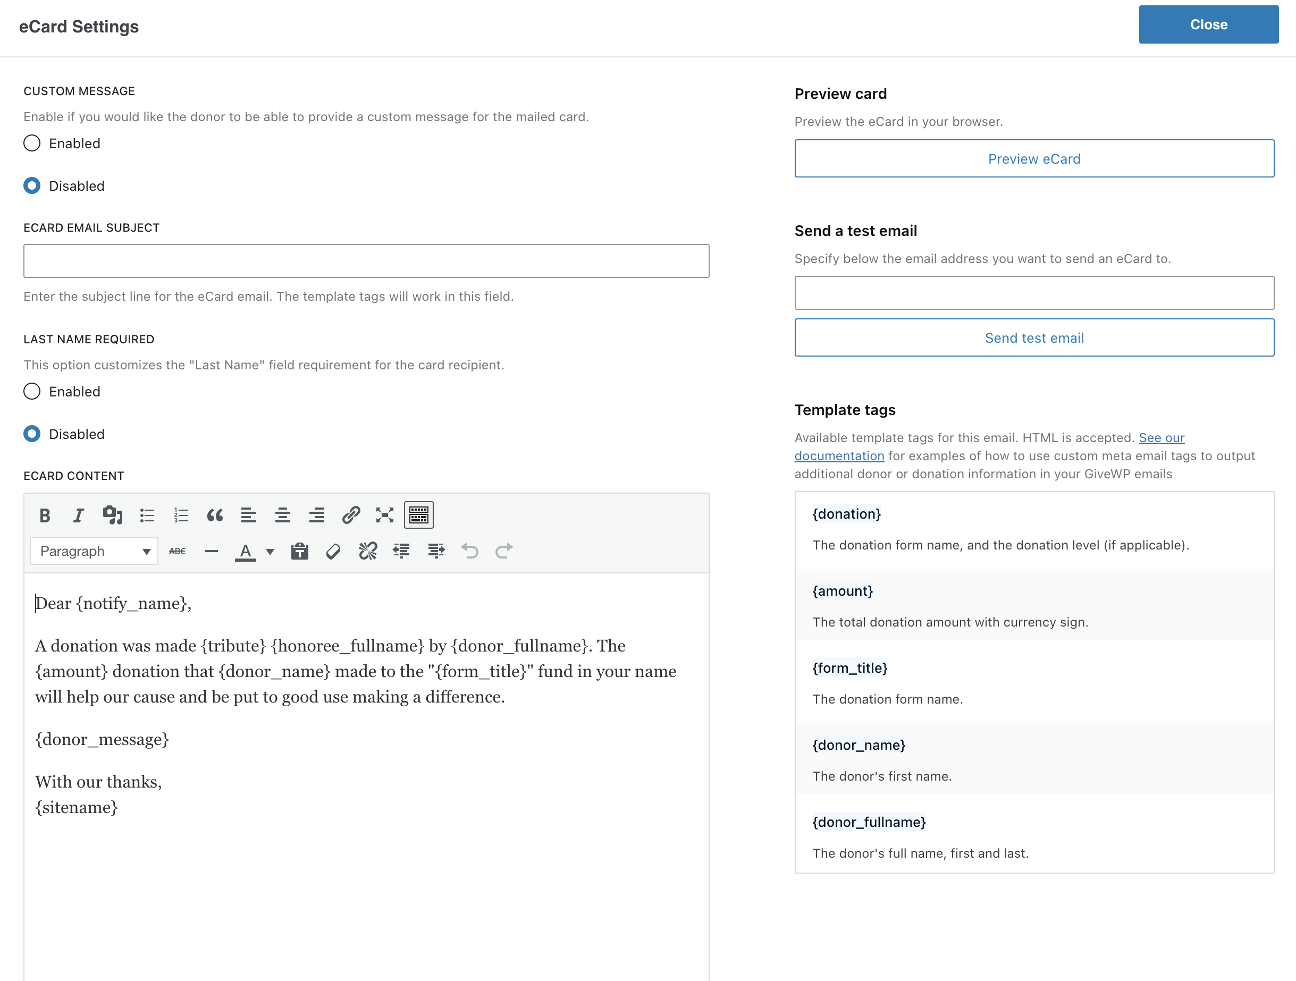The image size is (1296, 981).
Task: Click the Toolbar Toggle icon
Action: pyautogui.click(x=418, y=515)
